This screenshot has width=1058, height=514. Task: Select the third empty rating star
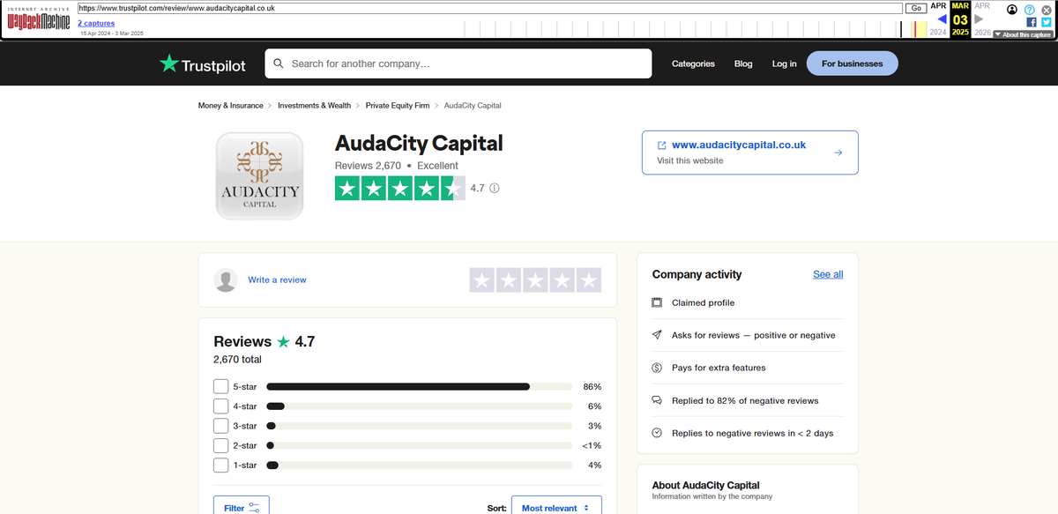click(x=536, y=280)
